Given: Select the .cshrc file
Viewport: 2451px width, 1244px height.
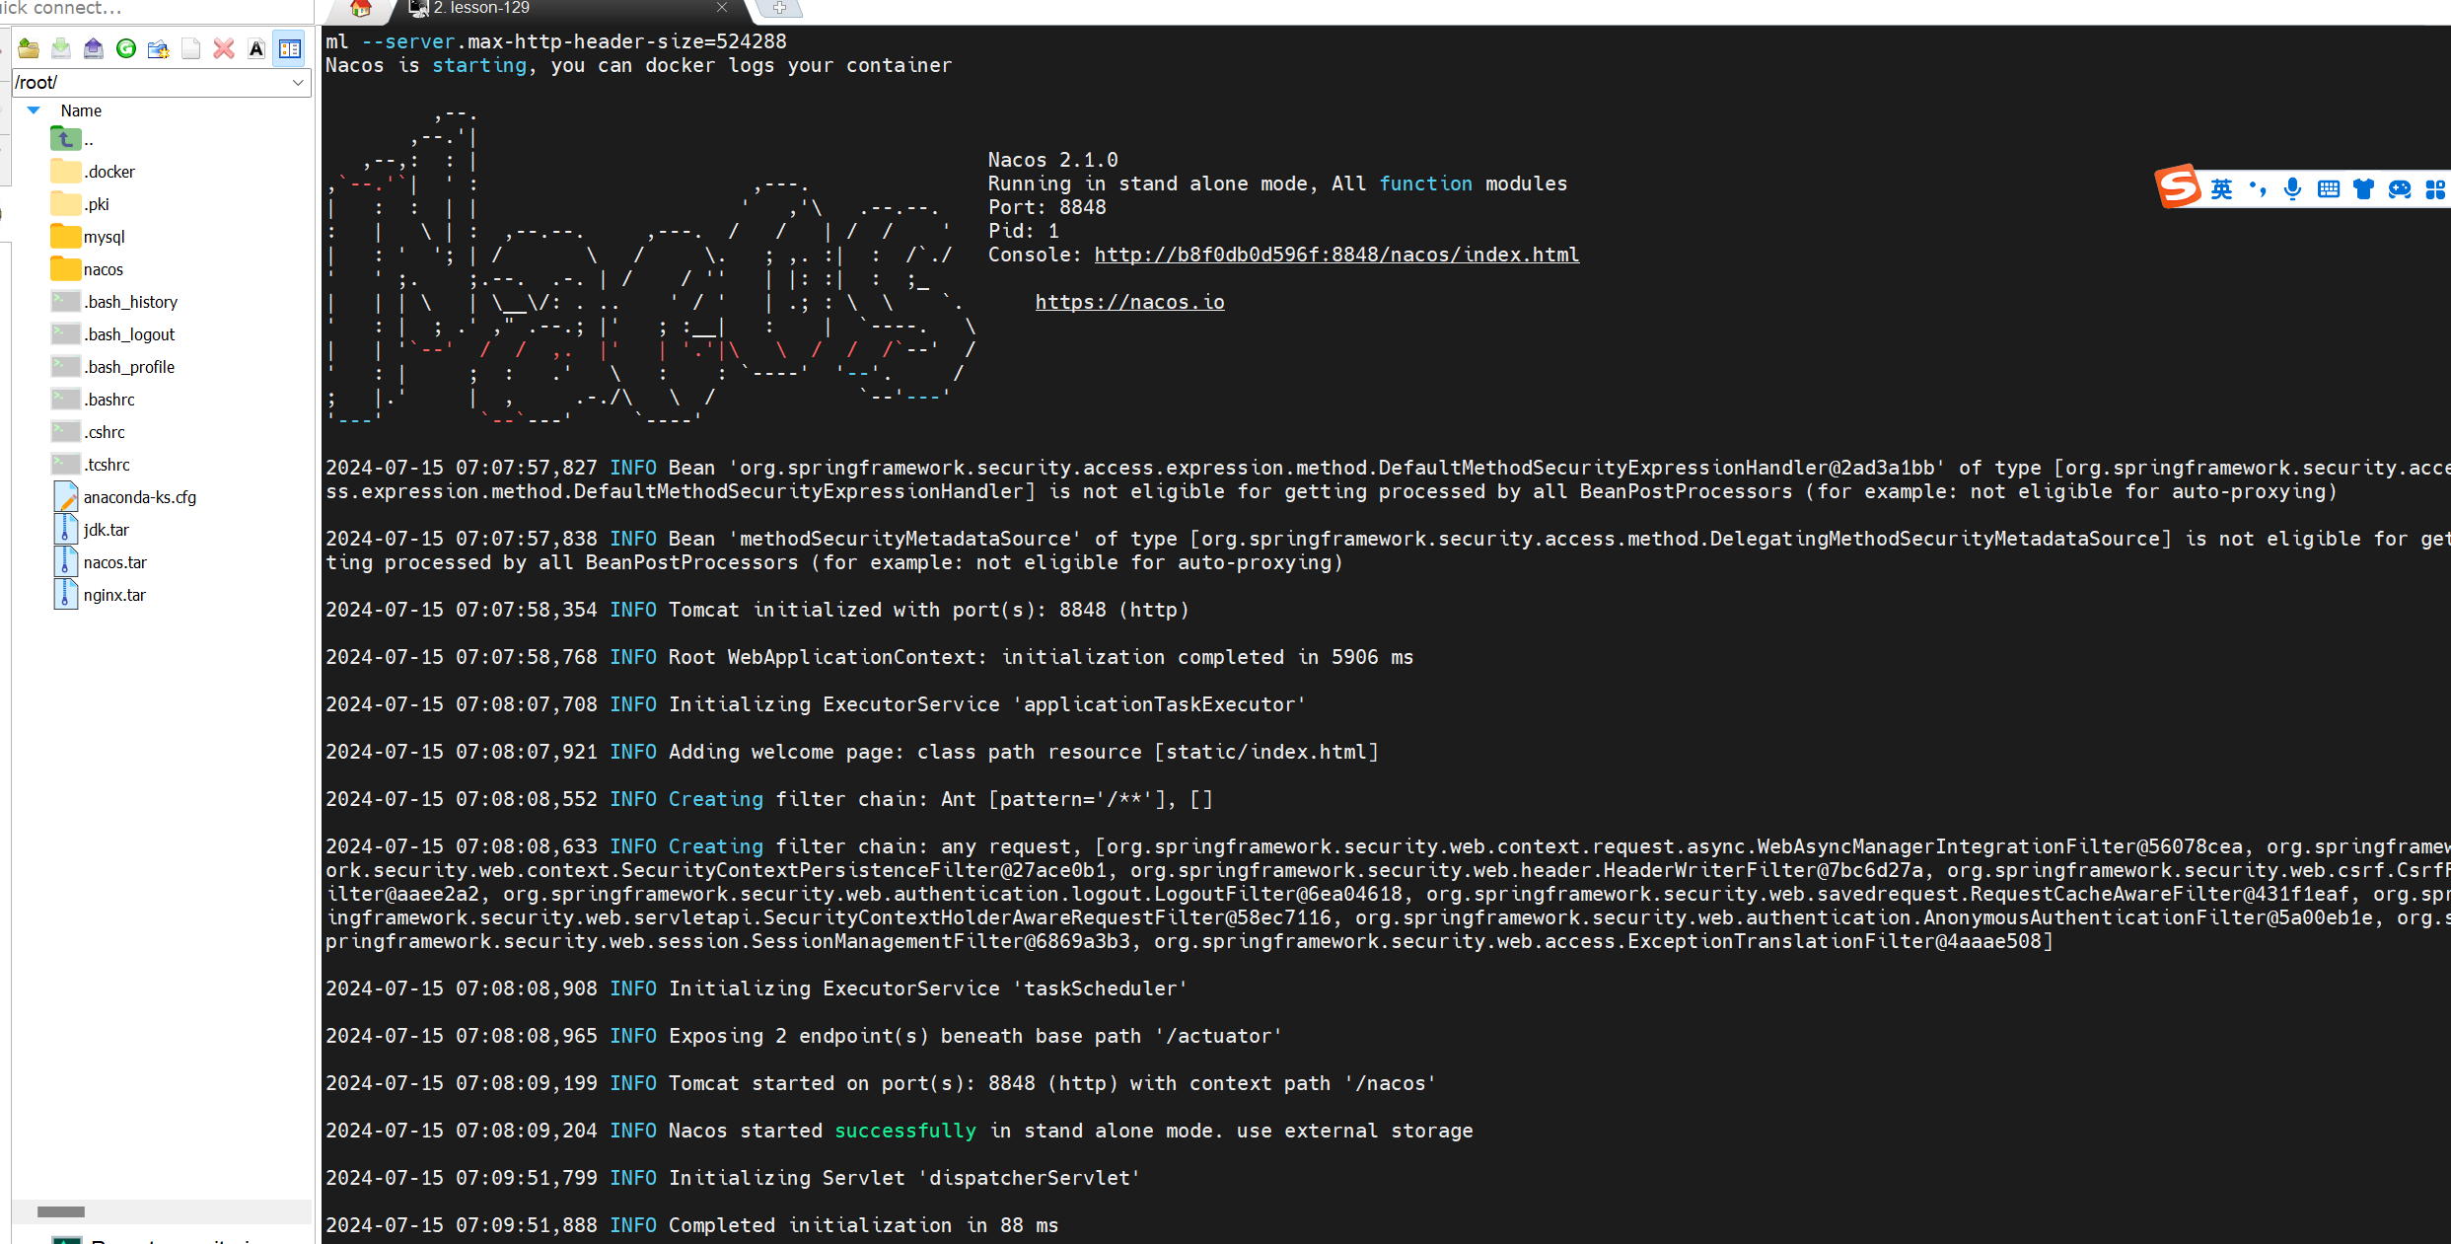Looking at the screenshot, I should coord(88,432).
